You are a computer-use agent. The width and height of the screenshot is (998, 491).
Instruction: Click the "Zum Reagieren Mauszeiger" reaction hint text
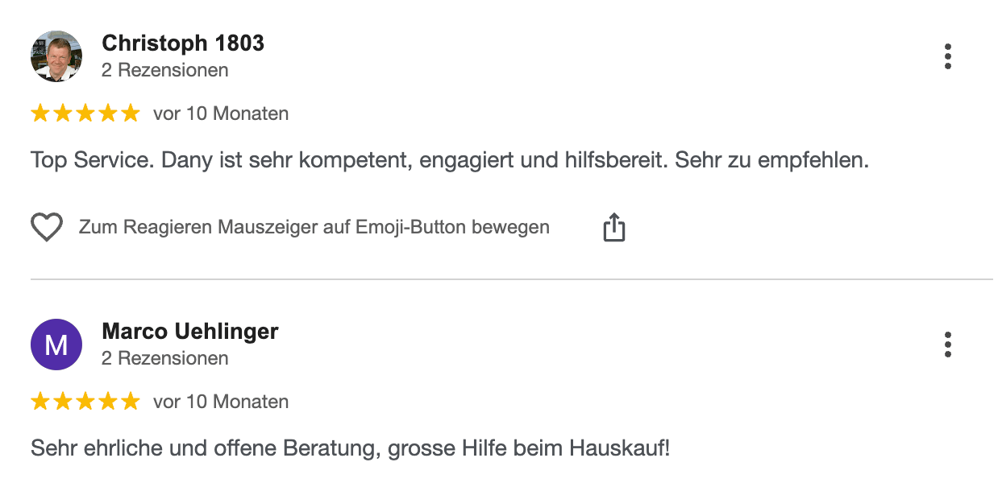pos(314,228)
